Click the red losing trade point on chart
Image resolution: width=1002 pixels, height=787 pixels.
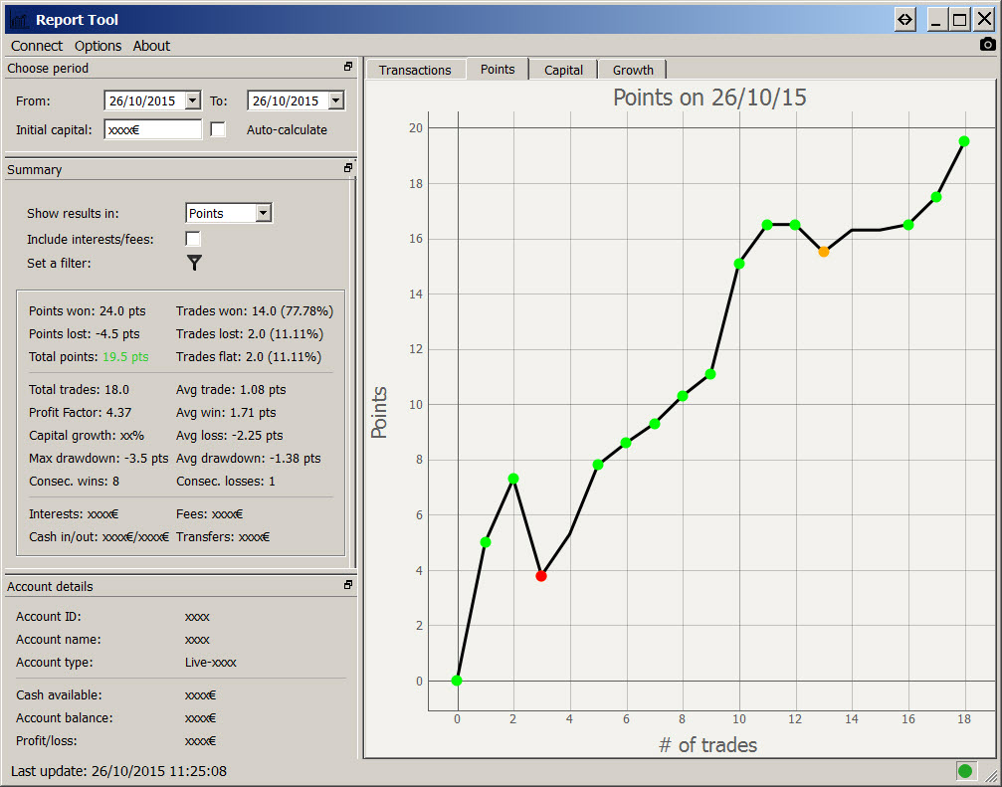(540, 576)
